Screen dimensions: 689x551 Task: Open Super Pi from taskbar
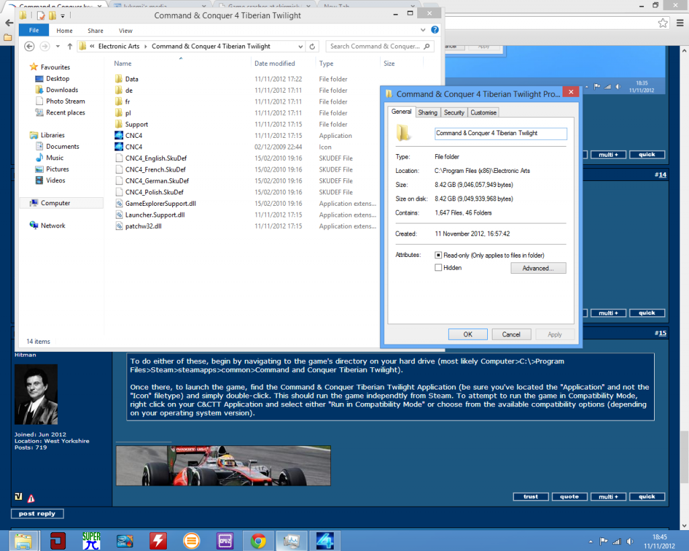click(x=91, y=540)
